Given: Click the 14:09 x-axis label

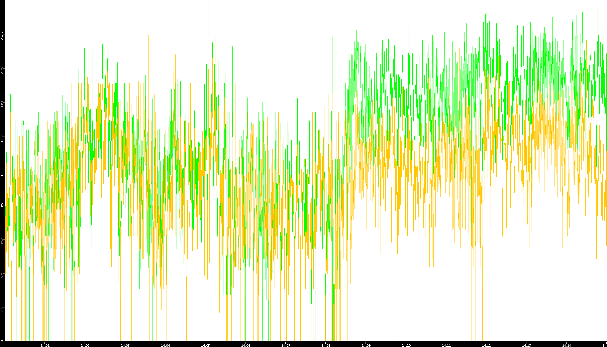Looking at the screenshot, I should pyautogui.click(x=366, y=345).
